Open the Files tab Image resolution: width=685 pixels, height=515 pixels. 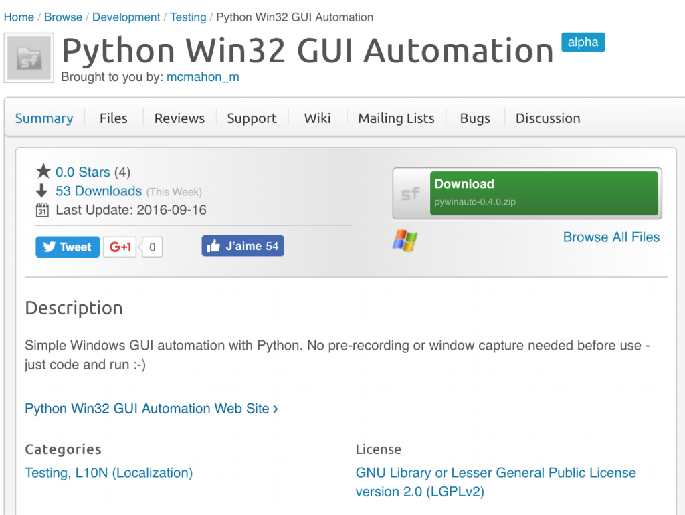113,118
